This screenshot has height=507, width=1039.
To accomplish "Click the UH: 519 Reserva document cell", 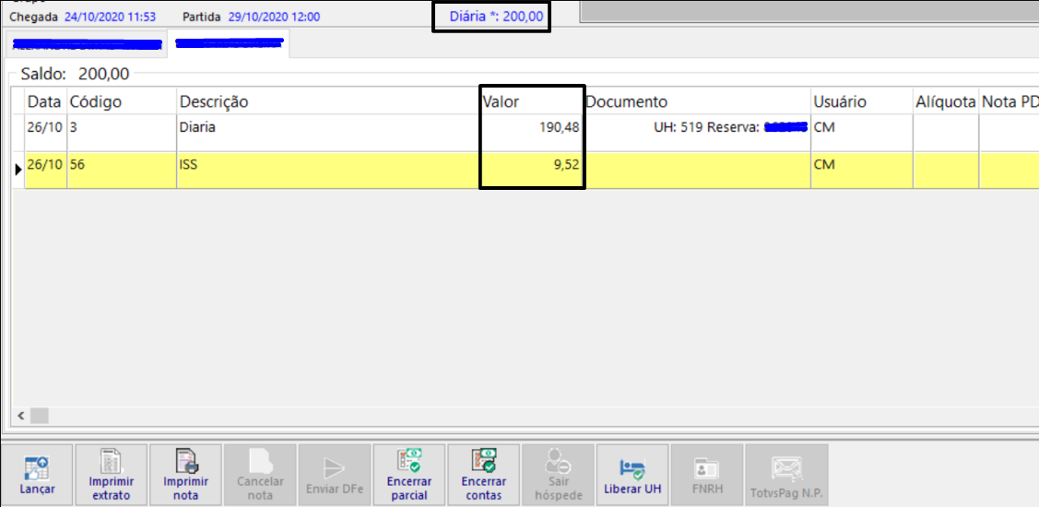I will [x=698, y=133].
